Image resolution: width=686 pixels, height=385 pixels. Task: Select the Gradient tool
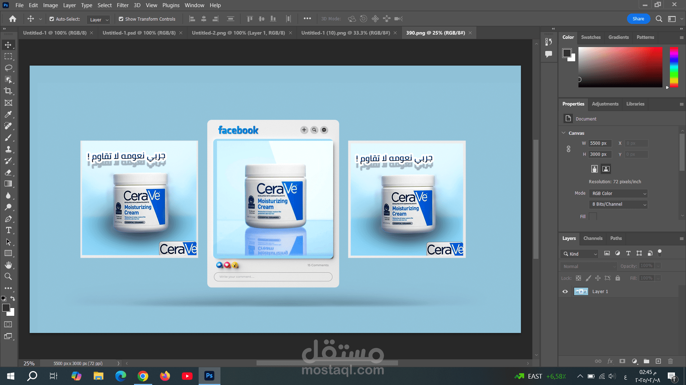tap(8, 184)
